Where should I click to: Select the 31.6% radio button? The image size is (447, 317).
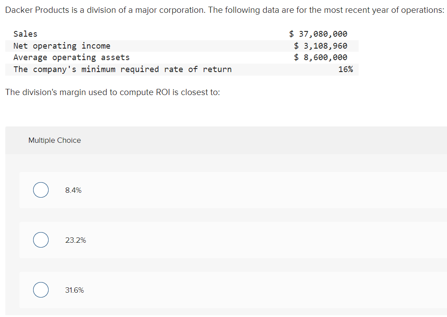coord(41,290)
